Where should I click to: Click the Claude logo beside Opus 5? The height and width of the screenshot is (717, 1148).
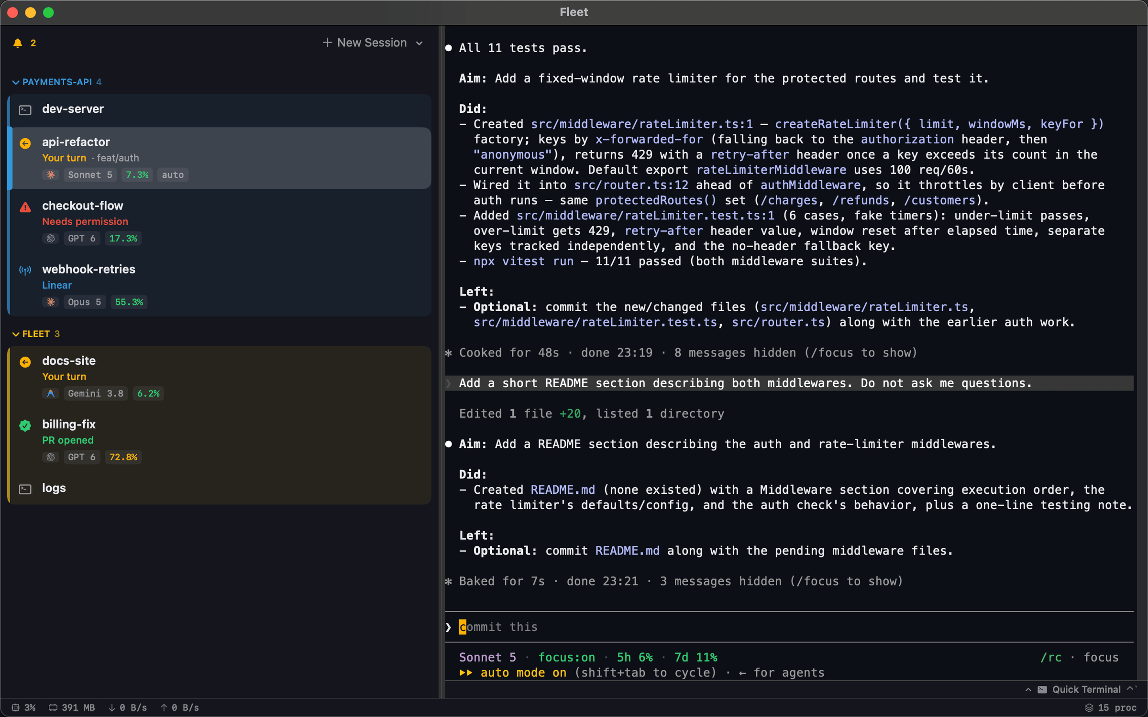point(51,302)
